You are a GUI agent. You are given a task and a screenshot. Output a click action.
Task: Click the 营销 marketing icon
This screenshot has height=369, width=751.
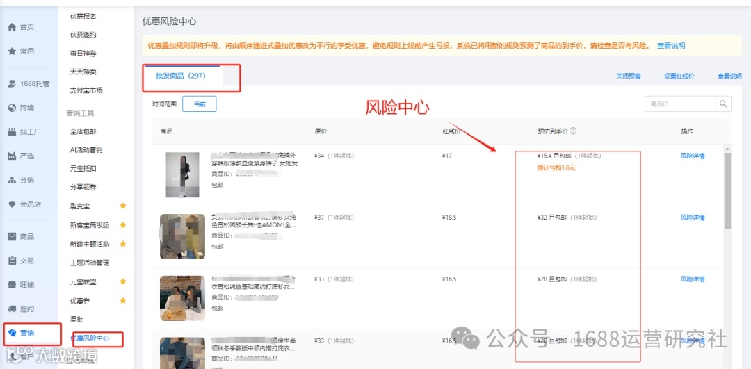[13, 333]
